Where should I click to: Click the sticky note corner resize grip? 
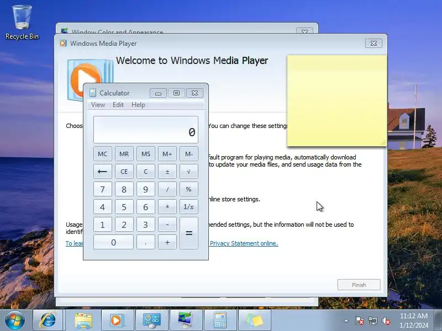(x=383, y=143)
